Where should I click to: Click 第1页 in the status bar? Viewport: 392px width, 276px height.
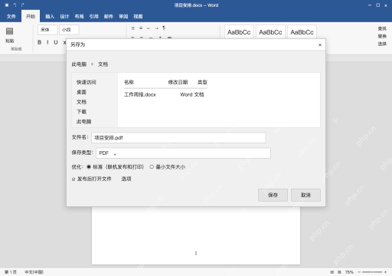(11, 272)
